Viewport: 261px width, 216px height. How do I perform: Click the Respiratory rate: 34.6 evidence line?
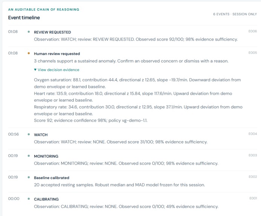pyautogui.click(x=138, y=110)
